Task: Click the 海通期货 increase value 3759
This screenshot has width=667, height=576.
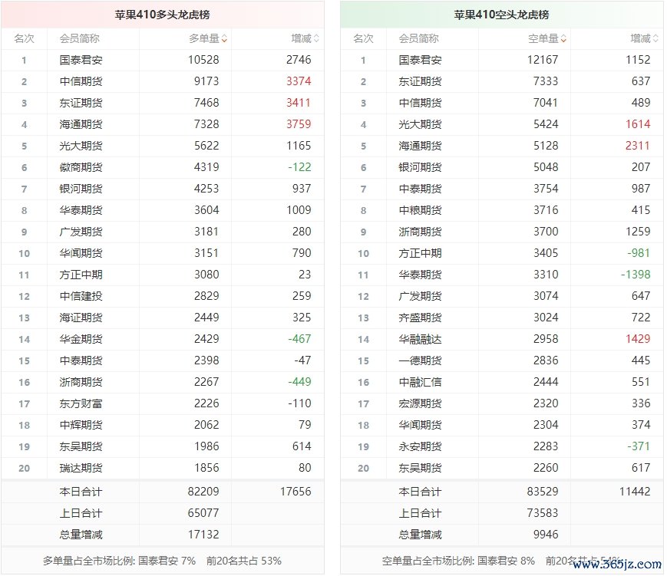Action: 298,124
